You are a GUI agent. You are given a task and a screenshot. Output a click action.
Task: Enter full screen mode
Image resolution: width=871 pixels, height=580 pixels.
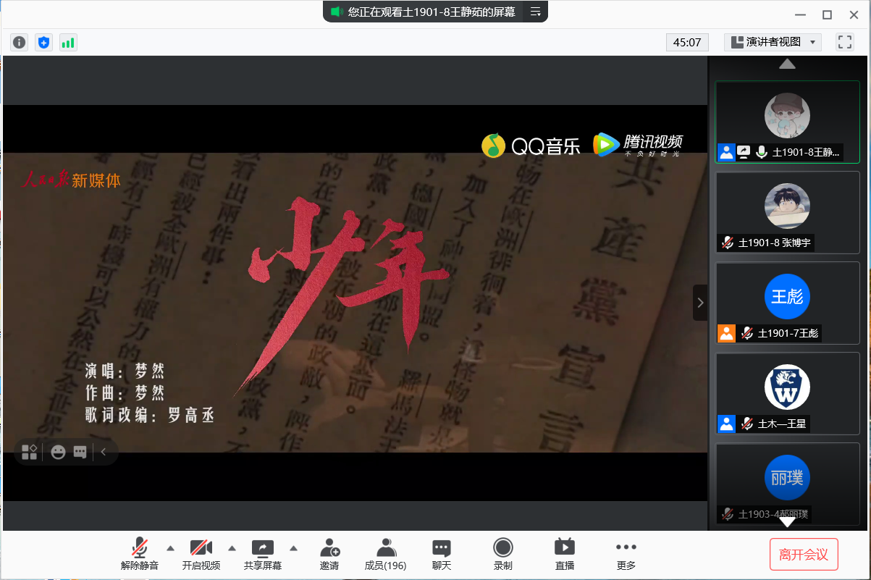pos(844,42)
